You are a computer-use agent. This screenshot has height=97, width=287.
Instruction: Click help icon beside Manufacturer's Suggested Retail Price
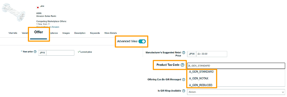click(184, 52)
